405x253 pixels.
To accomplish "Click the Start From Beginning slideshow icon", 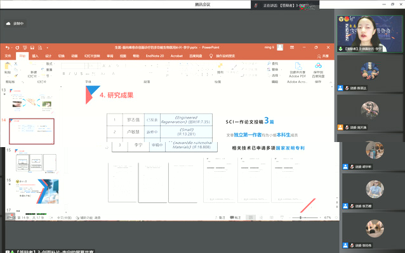I will click(25, 48).
